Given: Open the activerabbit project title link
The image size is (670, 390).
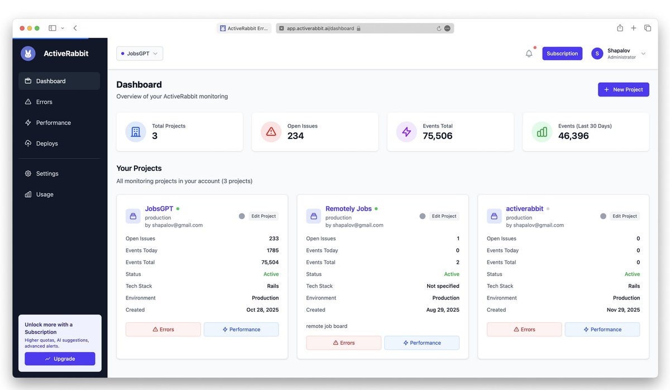Looking at the screenshot, I should click(x=524, y=209).
